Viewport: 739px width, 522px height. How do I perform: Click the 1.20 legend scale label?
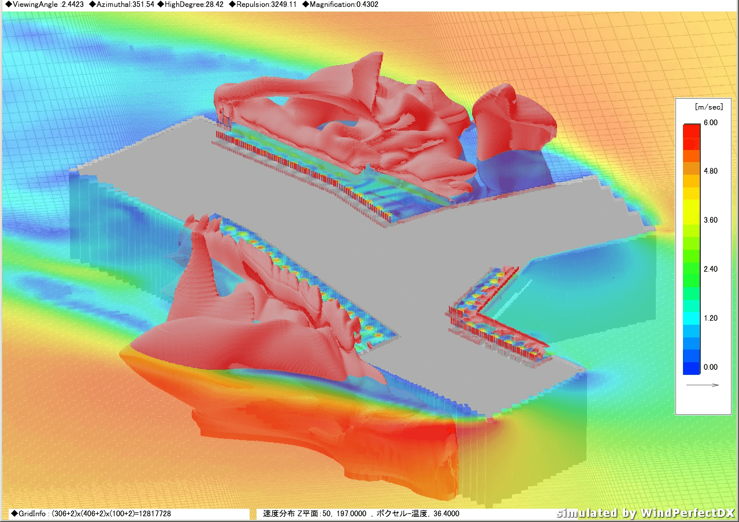[x=711, y=318]
